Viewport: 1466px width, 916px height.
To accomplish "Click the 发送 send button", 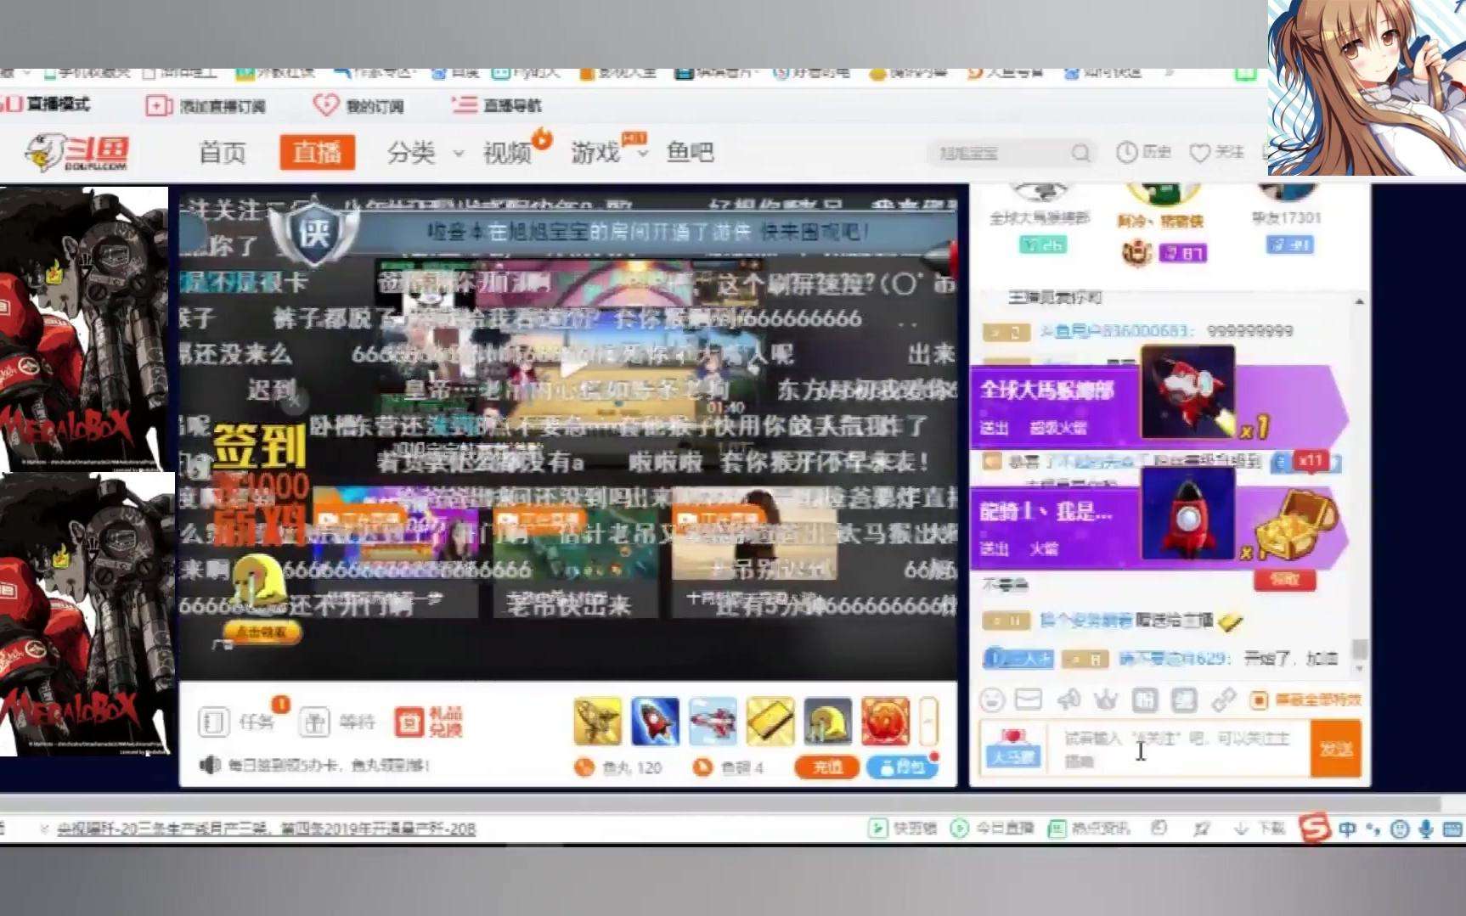I will pyautogui.click(x=1335, y=750).
